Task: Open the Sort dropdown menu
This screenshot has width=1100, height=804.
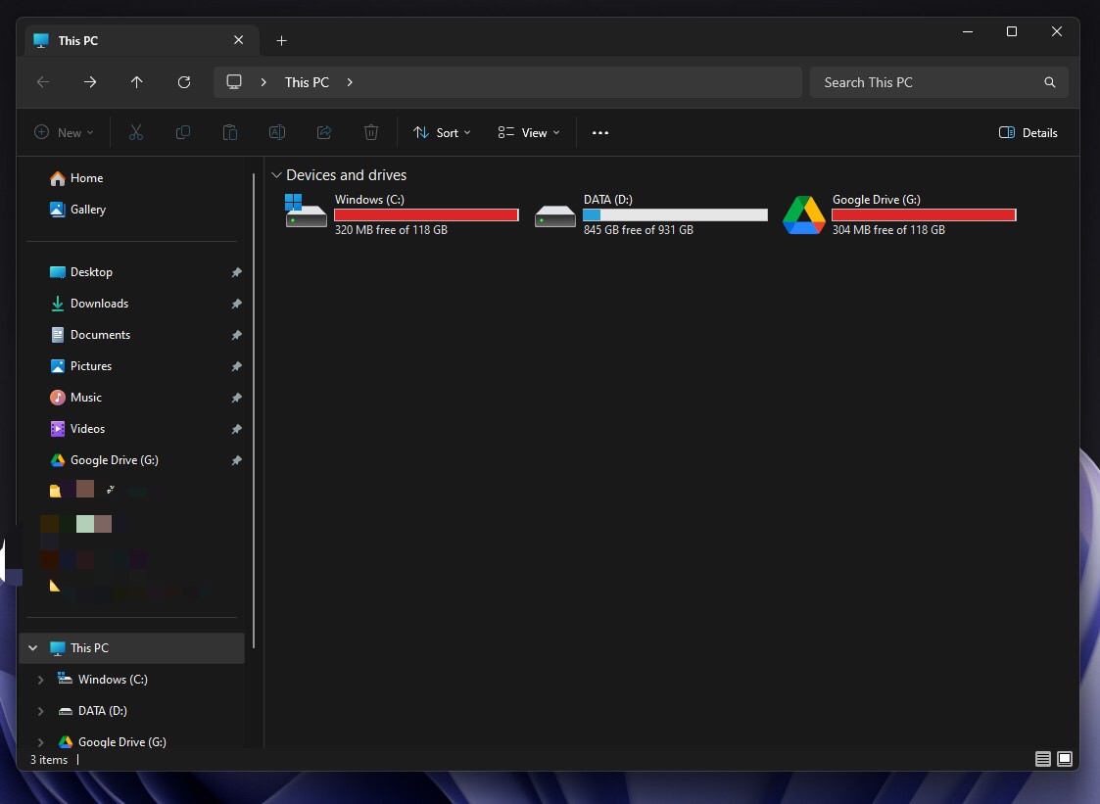Action: pos(442,132)
